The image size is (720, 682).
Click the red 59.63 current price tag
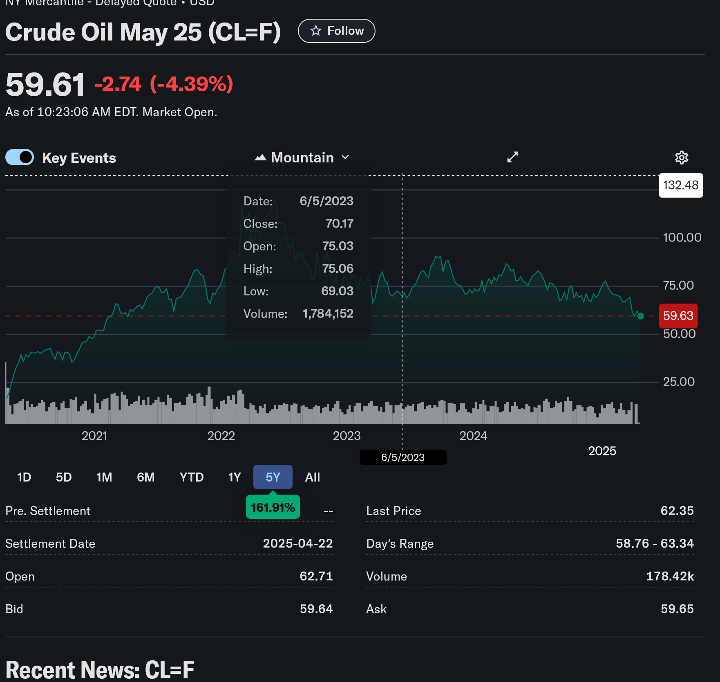click(x=678, y=316)
